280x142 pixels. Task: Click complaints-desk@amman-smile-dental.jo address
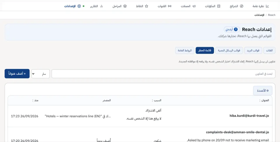[237, 132]
